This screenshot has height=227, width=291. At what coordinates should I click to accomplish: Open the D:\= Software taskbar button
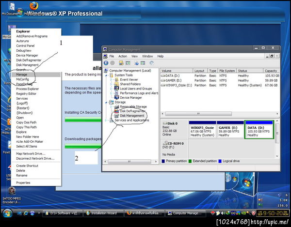pyautogui.click(x=63, y=213)
